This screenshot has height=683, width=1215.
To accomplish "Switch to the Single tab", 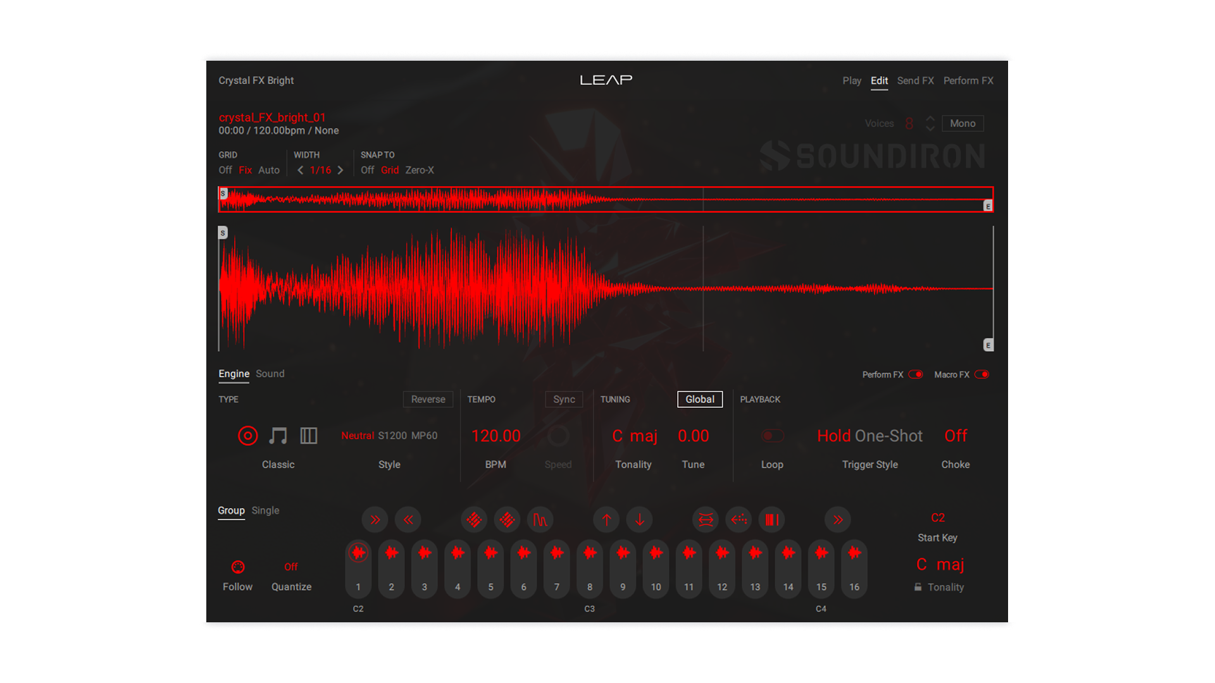I will pos(265,510).
